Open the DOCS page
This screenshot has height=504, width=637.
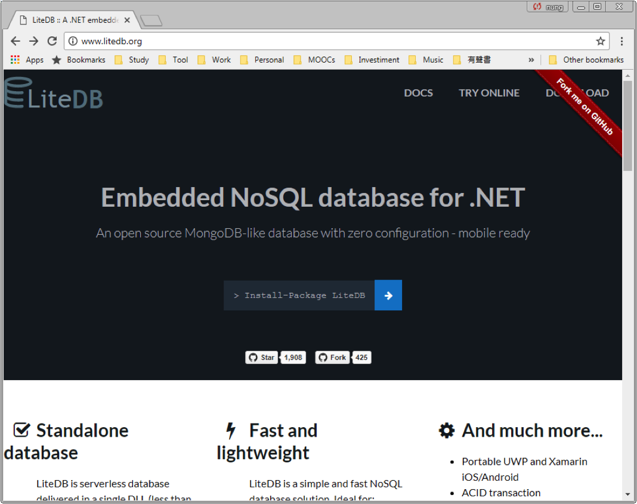pyautogui.click(x=419, y=93)
